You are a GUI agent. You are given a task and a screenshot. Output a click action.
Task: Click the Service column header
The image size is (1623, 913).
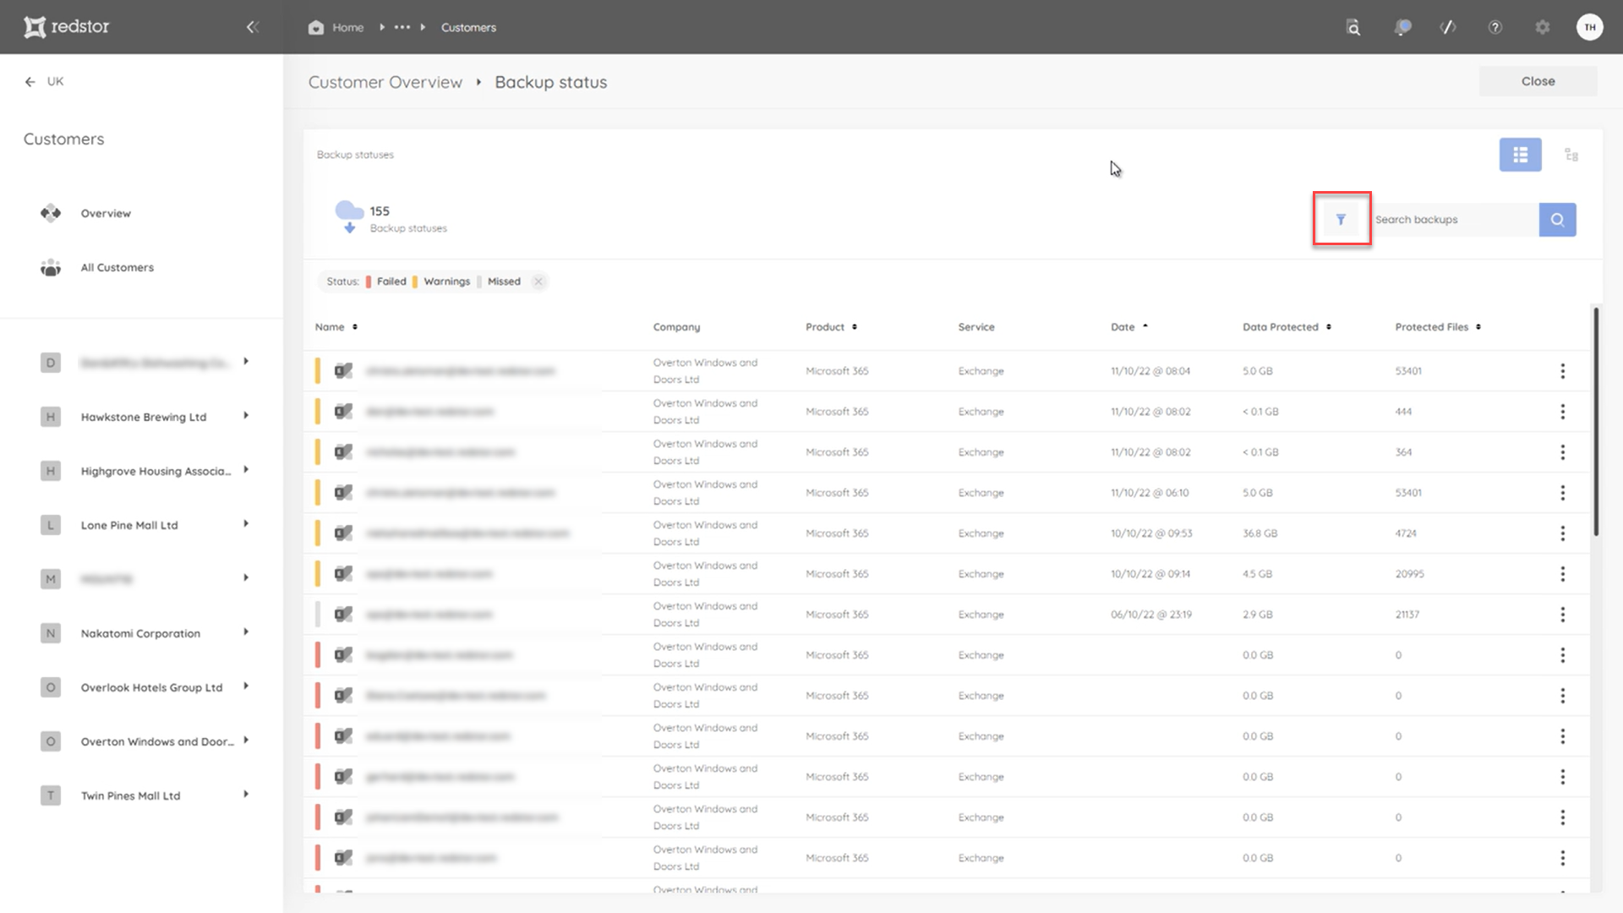pyautogui.click(x=976, y=327)
